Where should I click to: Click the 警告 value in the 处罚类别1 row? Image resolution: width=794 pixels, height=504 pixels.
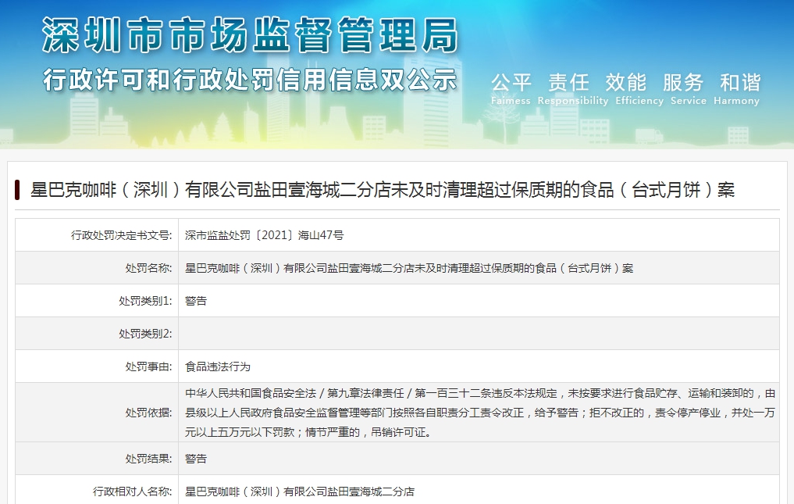tap(196, 301)
